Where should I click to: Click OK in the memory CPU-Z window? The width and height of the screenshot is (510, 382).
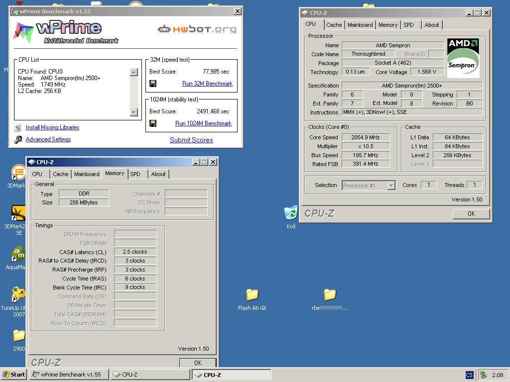[198, 363]
